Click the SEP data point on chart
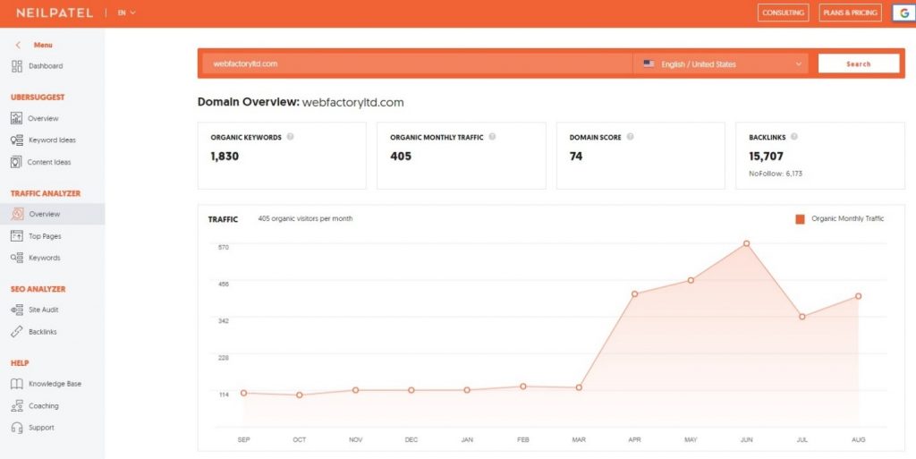916x459 pixels. (x=243, y=393)
